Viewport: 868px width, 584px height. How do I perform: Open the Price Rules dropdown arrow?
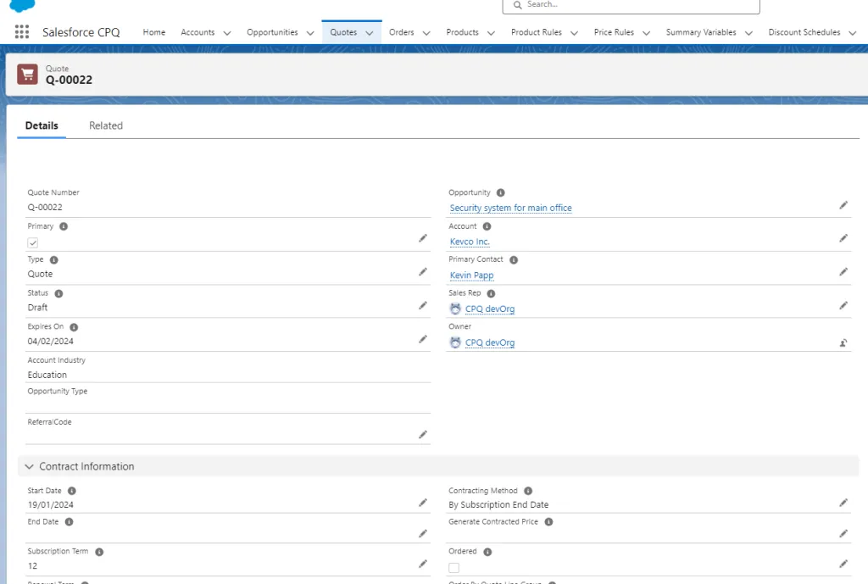click(x=646, y=33)
